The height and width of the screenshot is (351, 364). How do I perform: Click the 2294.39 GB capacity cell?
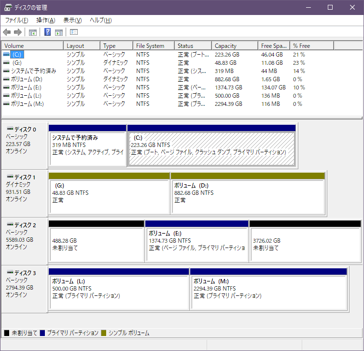(x=228, y=103)
